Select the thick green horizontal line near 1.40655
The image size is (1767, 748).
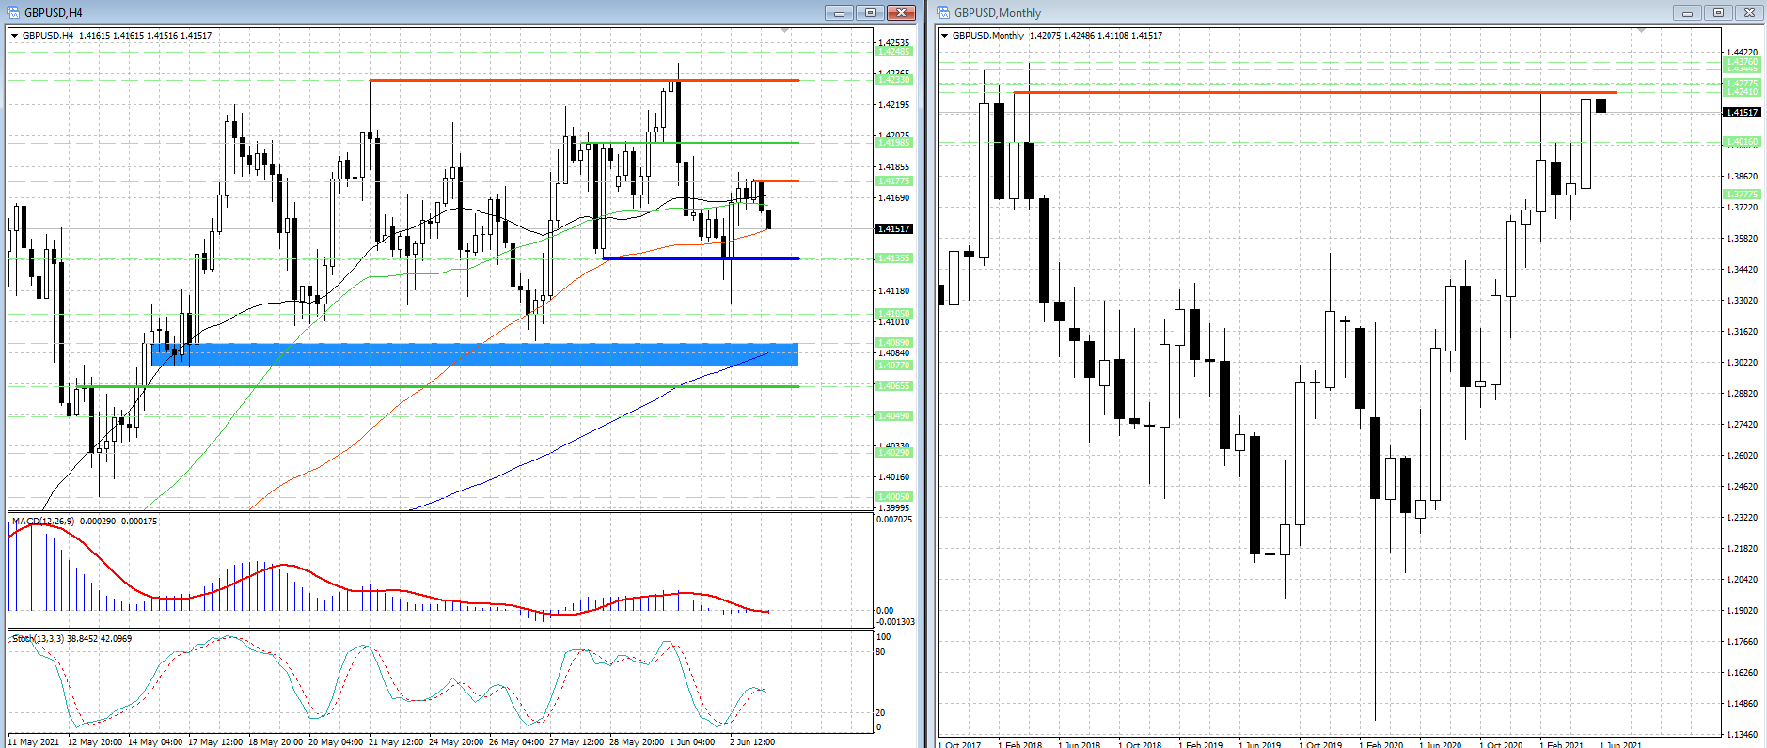(438, 386)
